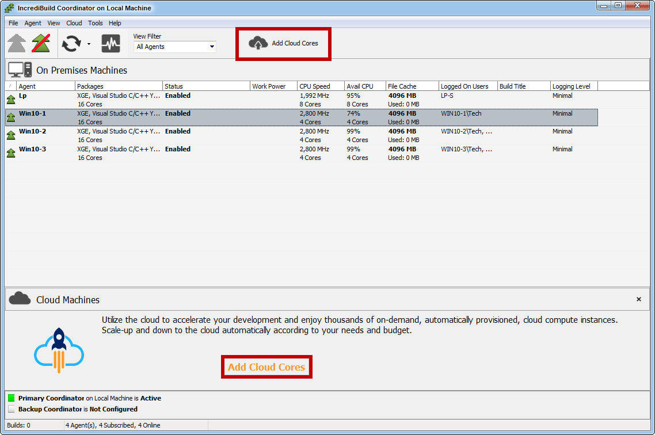Click the Builds: 0 status bar entry
655x435 pixels.
[19, 425]
